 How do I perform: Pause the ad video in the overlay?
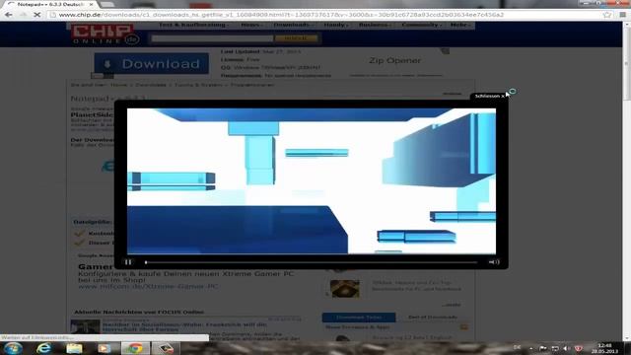(128, 262)
